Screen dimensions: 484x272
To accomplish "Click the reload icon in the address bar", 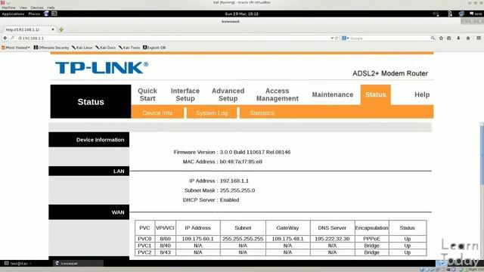I will pos(337,39).
